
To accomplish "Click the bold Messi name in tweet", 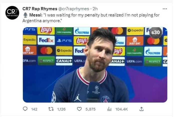I will click(35, 15).
